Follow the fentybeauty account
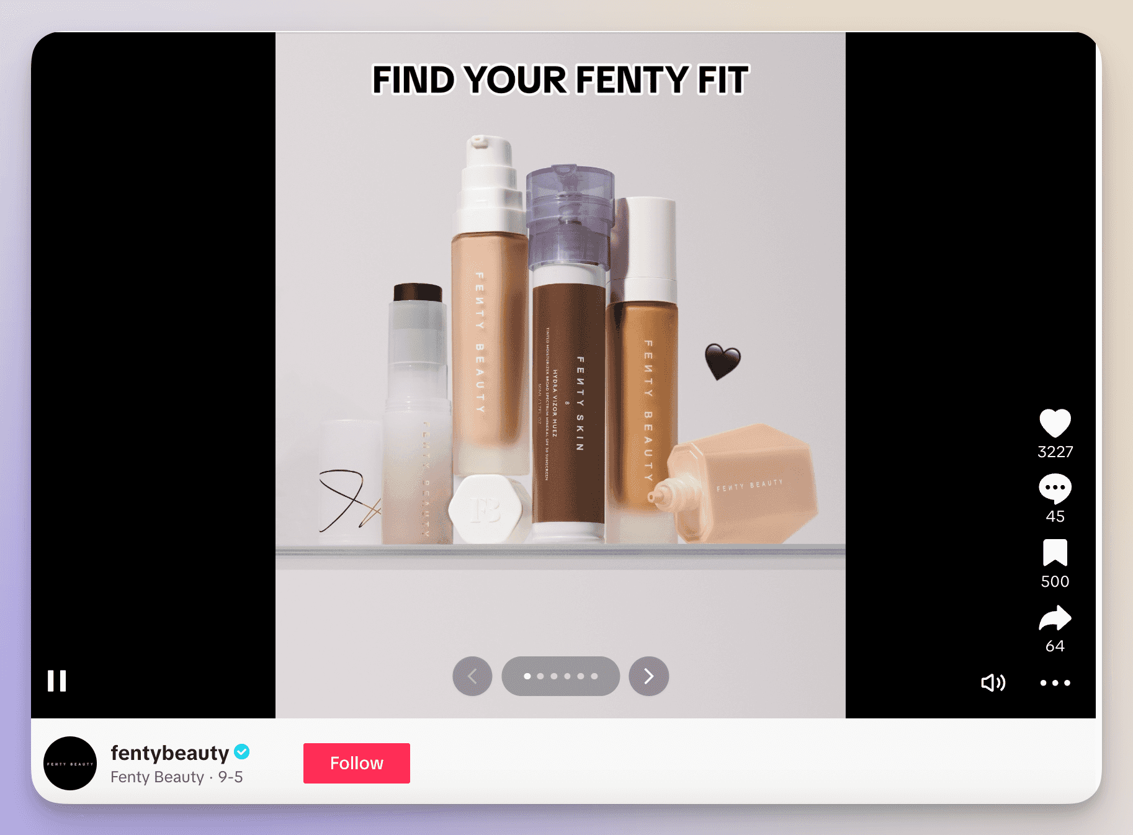The image size is (1133, 835). 357,763
